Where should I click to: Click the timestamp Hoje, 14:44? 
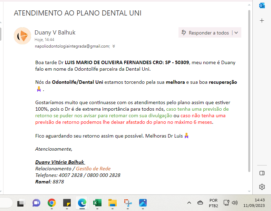[x=45, y=40]
